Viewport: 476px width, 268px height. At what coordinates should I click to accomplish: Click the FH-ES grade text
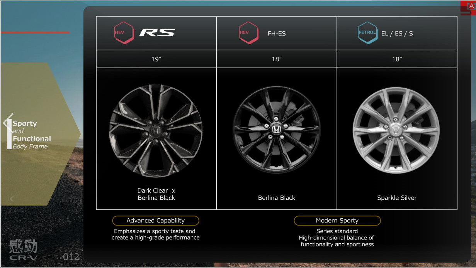coord(277,34)
